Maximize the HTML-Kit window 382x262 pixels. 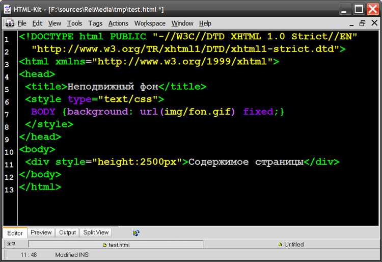click(359, 9)
